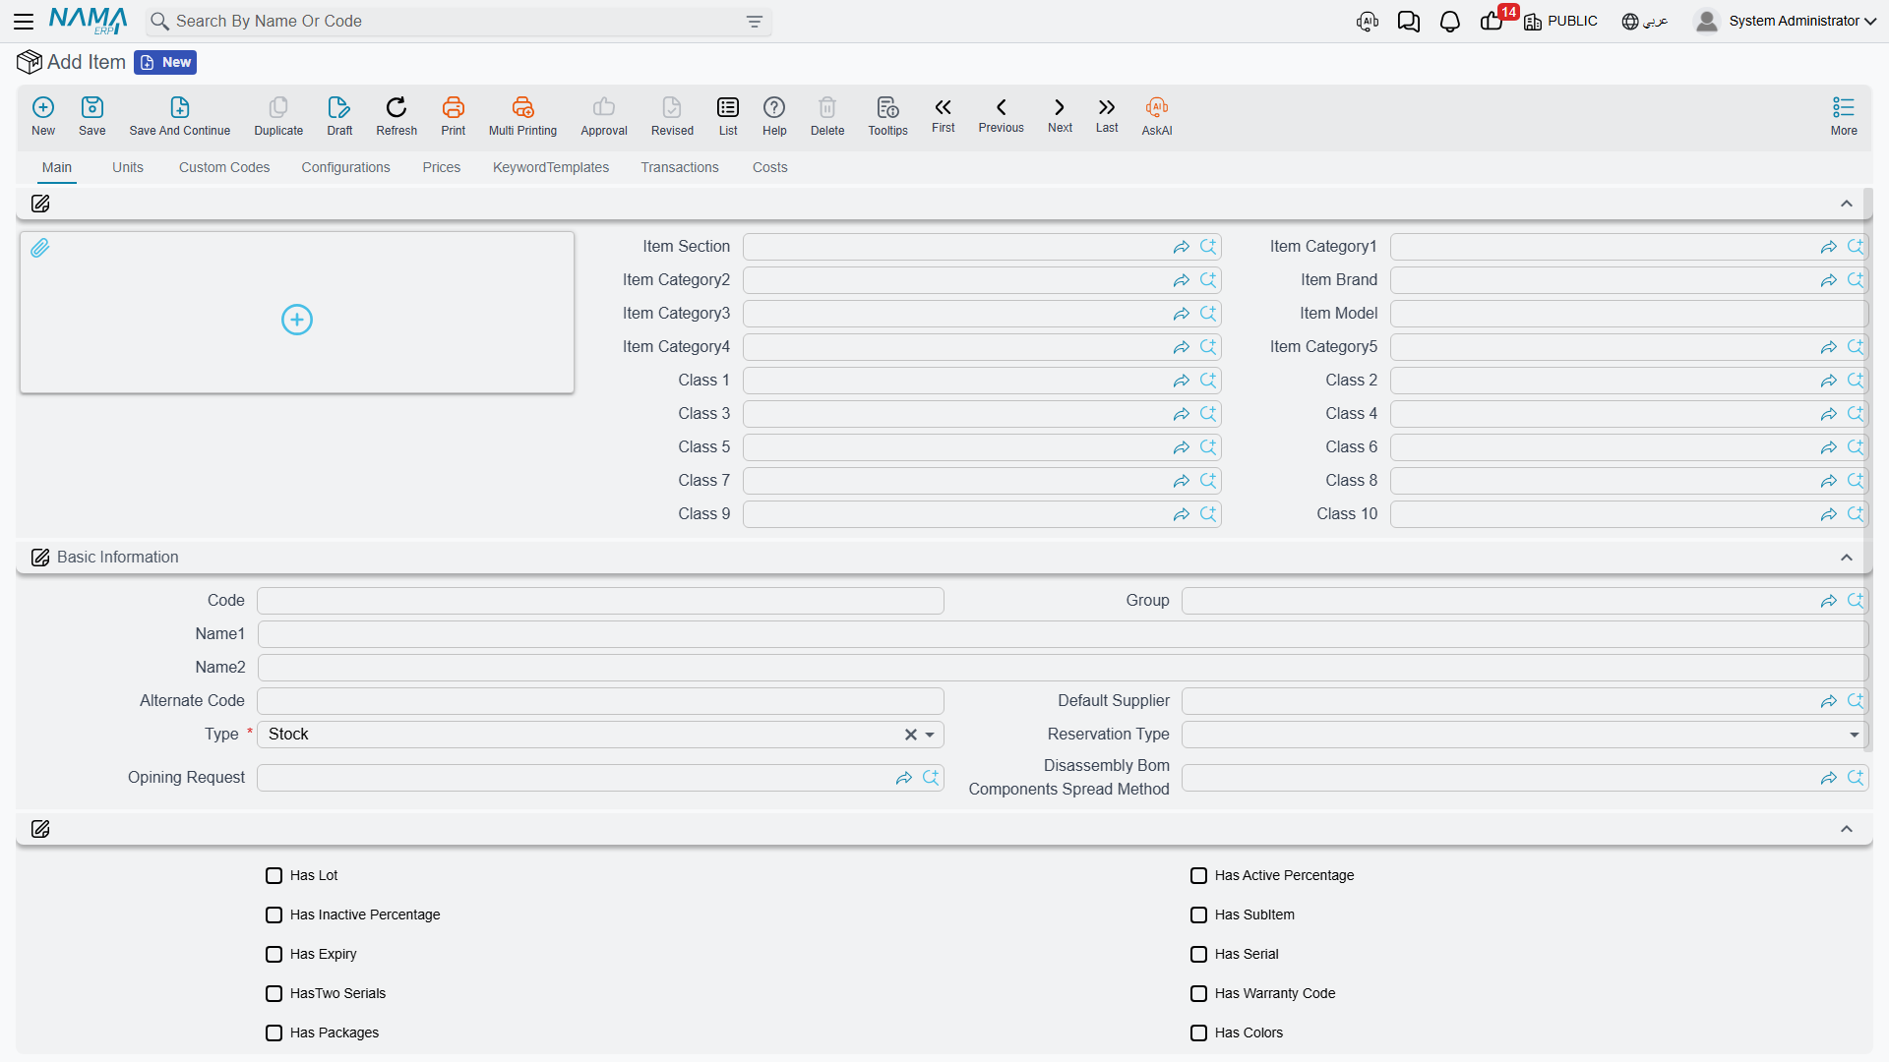The image size is (1889, 1062).
Task: Check the Has Serial box
Action: 1198,954
